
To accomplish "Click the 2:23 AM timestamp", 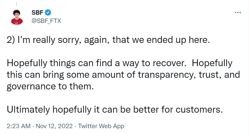I will (18, 126).
